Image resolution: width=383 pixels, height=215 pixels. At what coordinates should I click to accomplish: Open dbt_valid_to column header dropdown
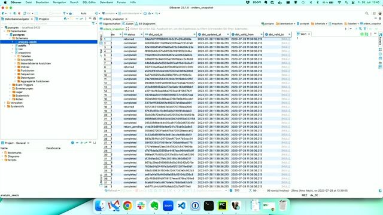pos(289,35)
